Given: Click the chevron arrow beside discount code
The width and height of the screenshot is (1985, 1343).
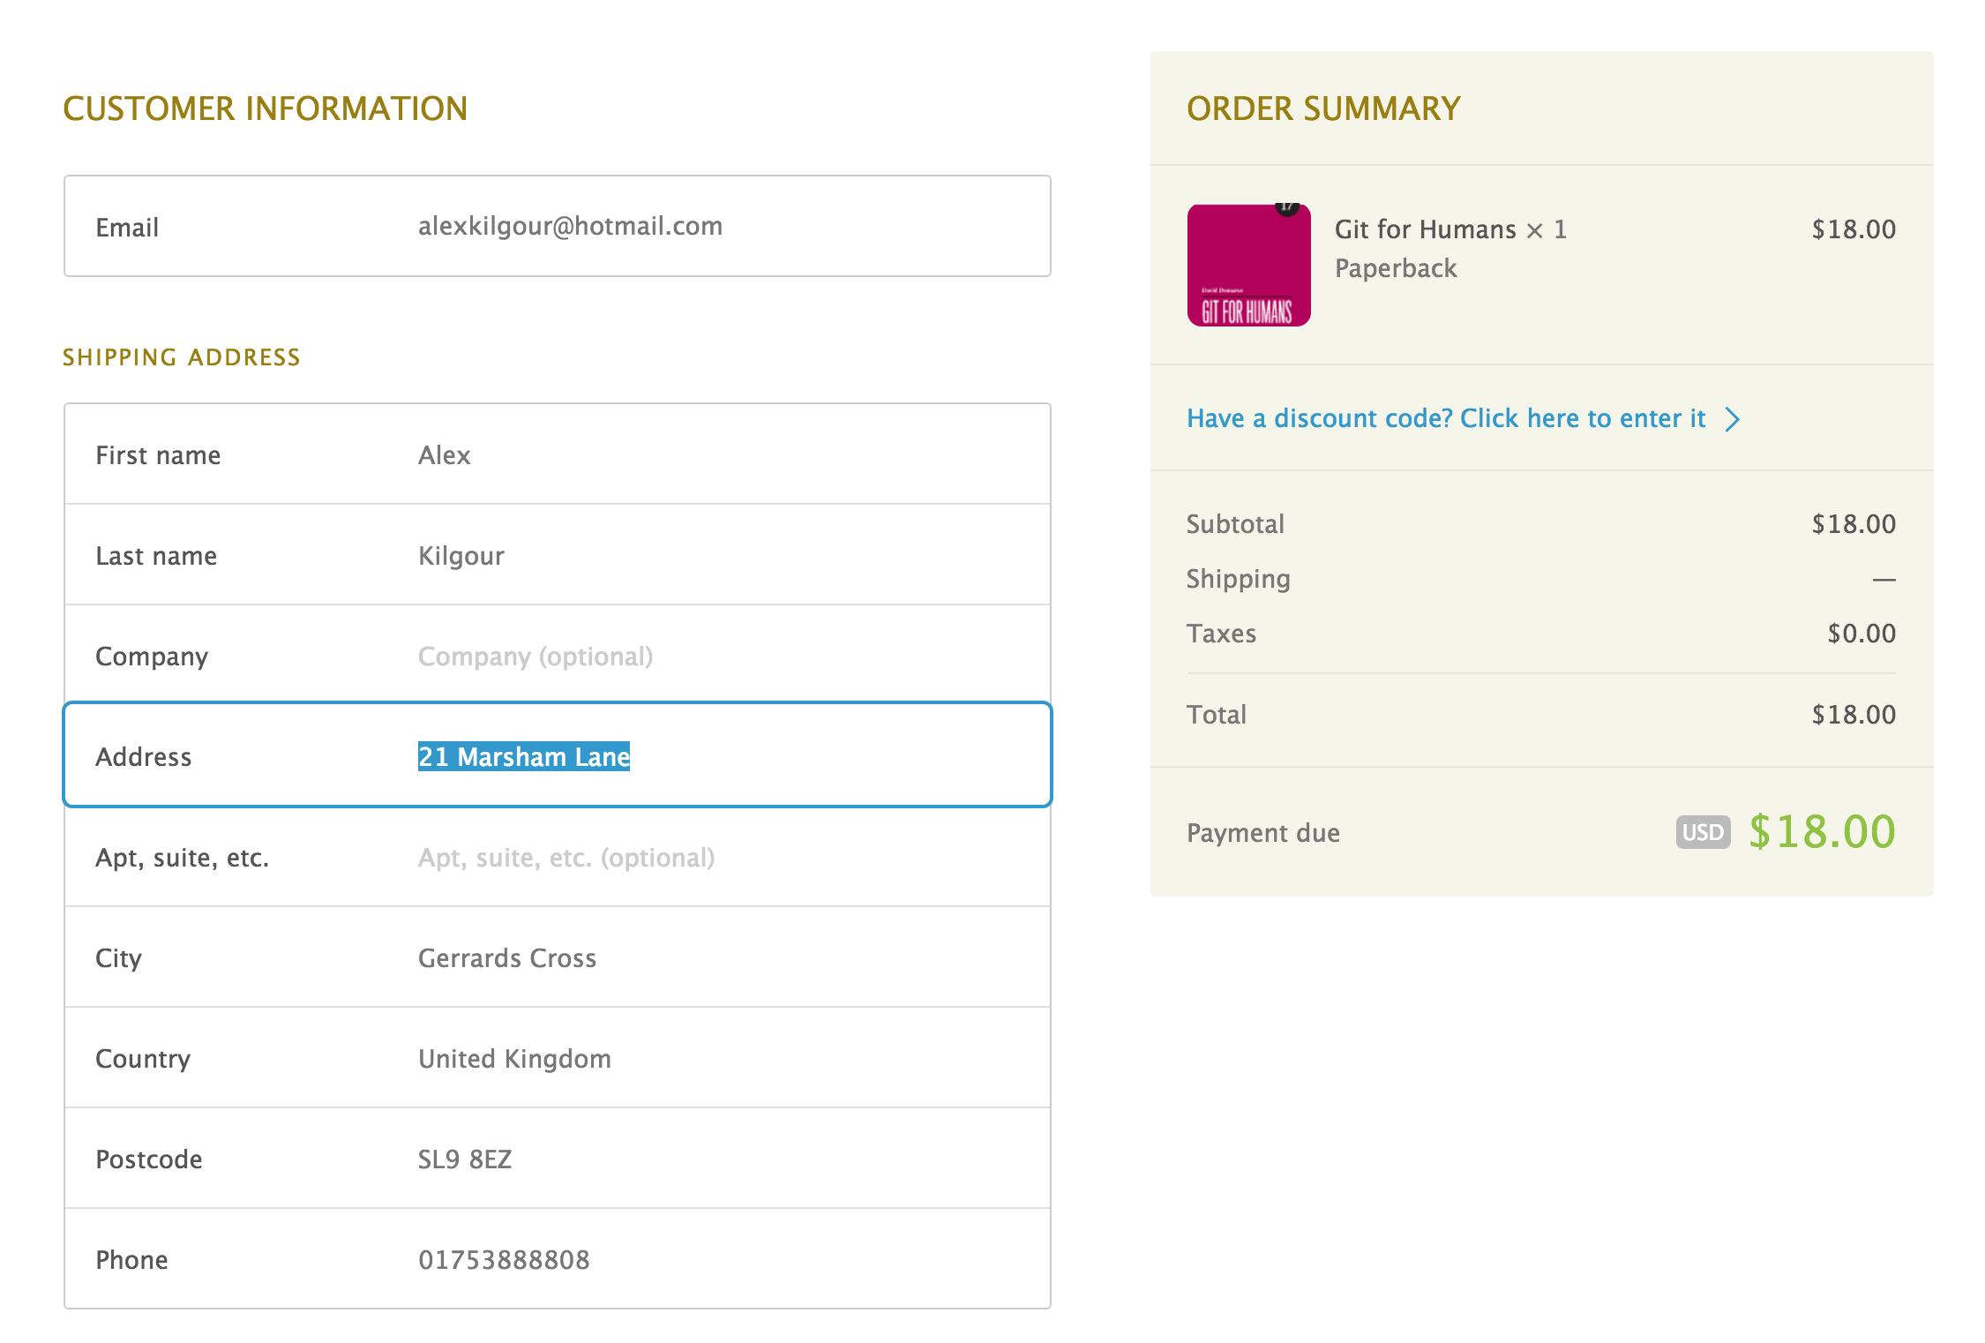Looking at the screenshot, I should (1733, 419).
